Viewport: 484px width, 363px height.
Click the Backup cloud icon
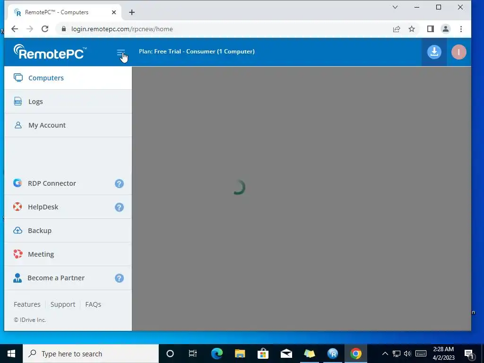click(x=17, y=230)
